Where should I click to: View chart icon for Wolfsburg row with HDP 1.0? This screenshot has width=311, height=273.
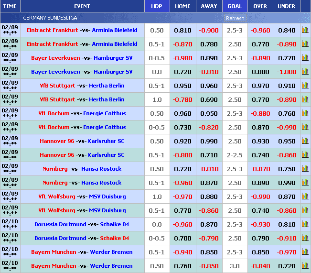coord(305,197)
